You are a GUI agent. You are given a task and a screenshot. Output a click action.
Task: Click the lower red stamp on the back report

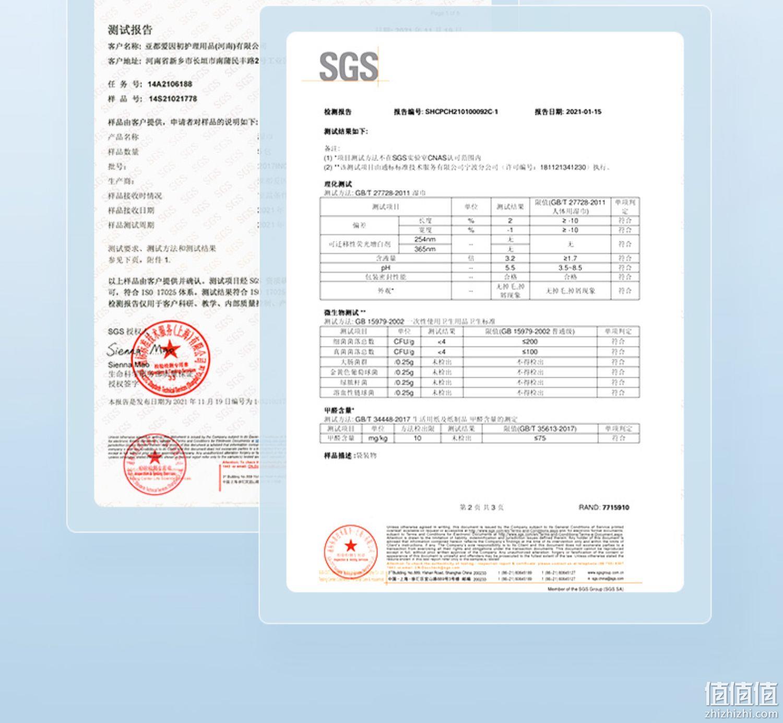(x=155, y=465)
